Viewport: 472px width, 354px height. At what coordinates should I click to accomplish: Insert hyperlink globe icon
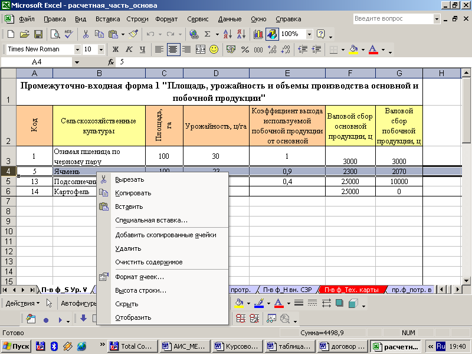pos(194,34)
